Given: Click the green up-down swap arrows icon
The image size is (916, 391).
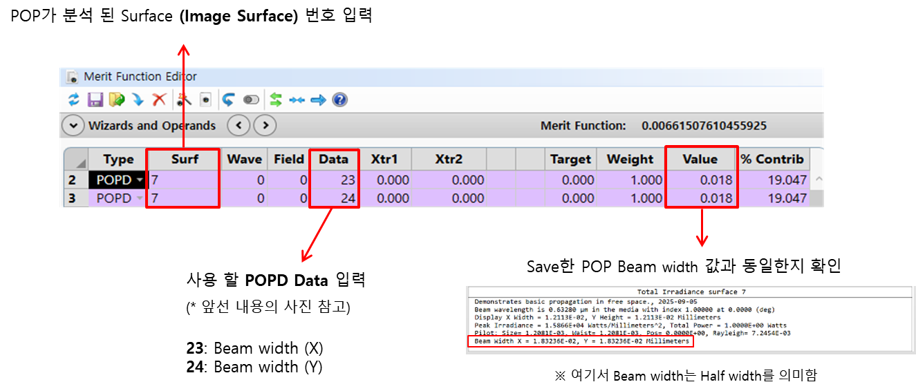Looking at the screenshot, I should 276,99.
